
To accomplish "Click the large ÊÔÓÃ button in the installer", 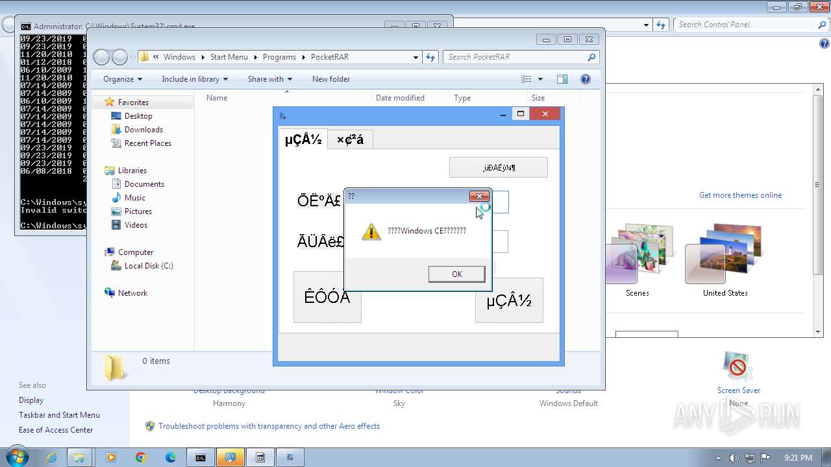I will 327,297.
